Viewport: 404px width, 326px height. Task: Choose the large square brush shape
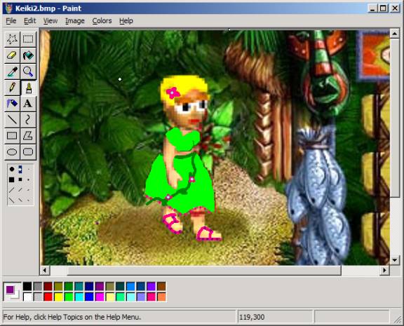pyautogui.click(x=12, y=179)
